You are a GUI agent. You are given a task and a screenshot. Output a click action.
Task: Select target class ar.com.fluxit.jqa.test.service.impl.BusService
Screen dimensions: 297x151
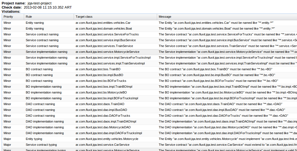click(106, 40)
